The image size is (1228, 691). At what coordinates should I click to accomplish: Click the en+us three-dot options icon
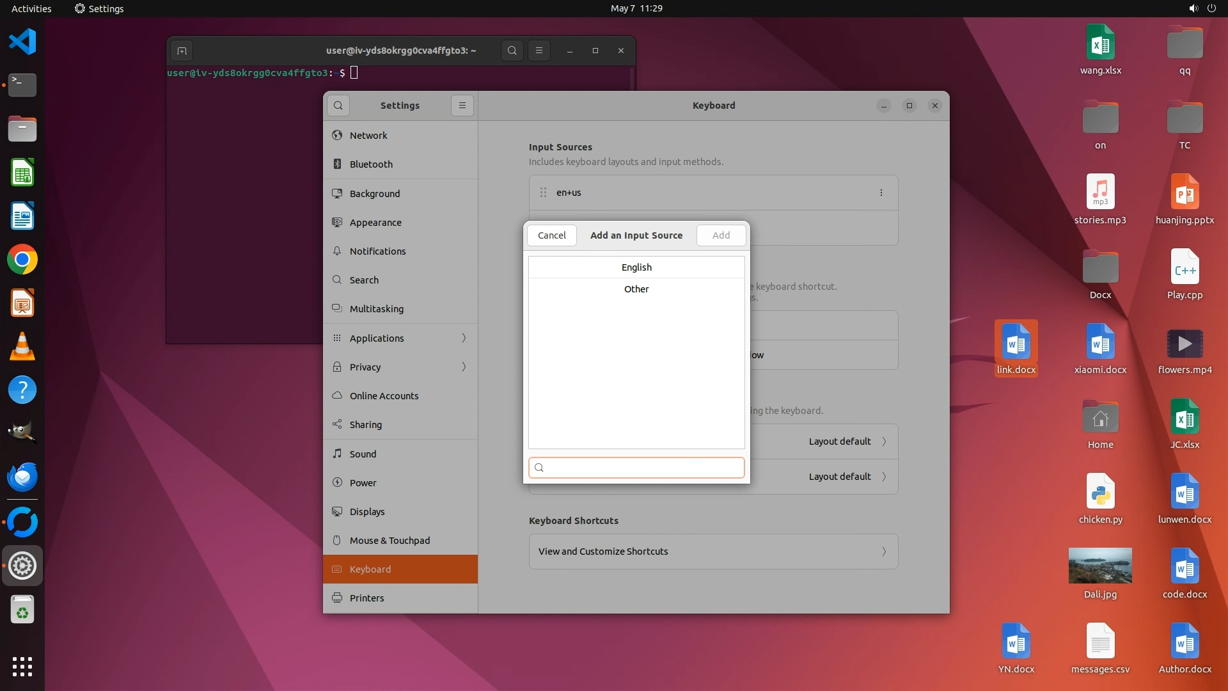(x=881, y=193)
